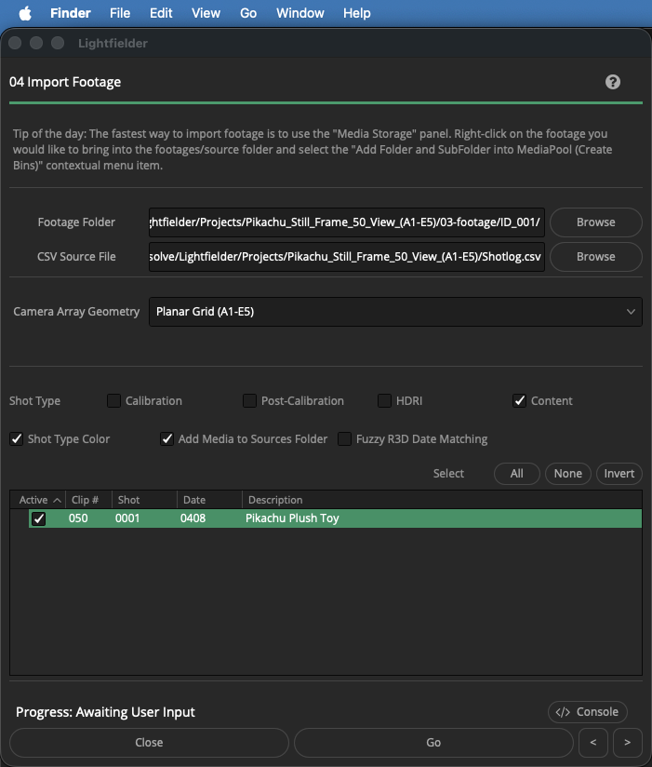The image size is (652, 767).
Task: Open the Help menu
Action: point(357,13)
